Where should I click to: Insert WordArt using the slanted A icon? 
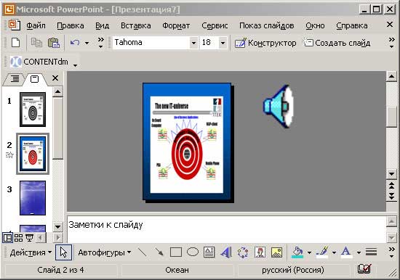click(x=226, y=252)
